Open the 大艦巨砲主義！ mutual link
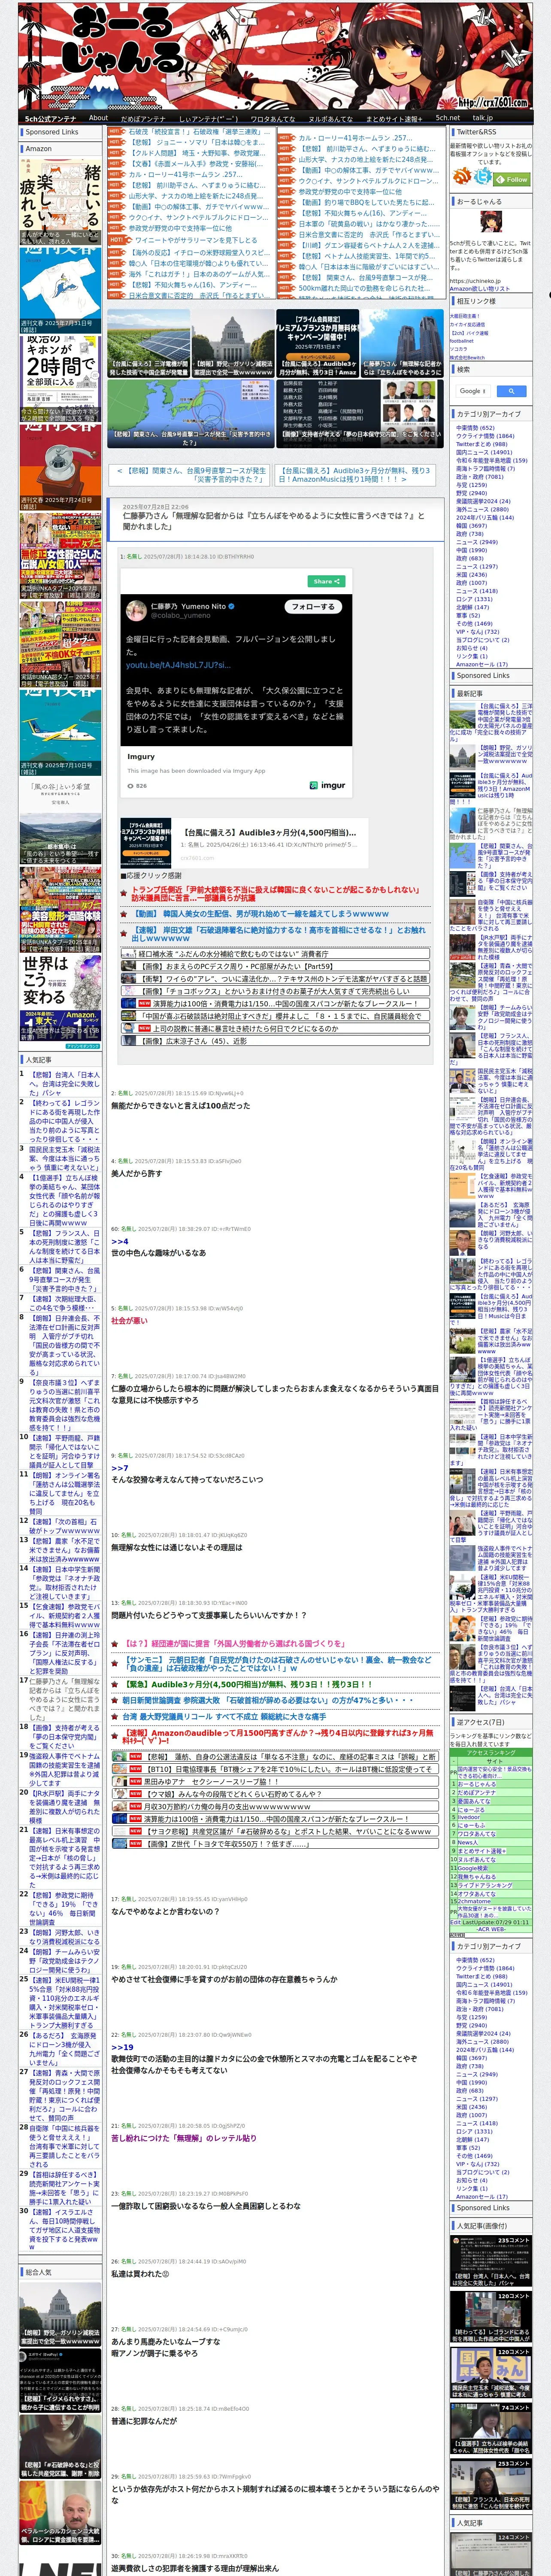Screen dimensions: 551x2576 tap(465, 316)
